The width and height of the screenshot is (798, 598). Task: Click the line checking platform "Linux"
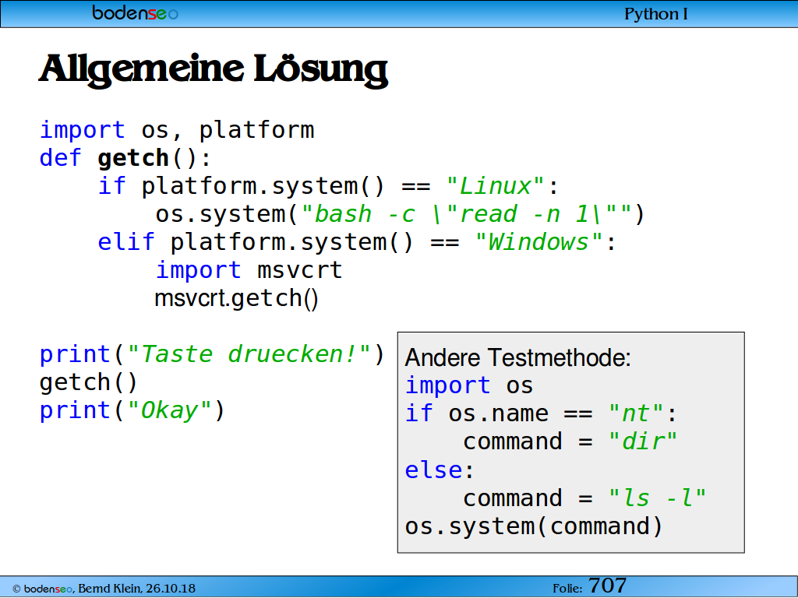click(328, 187)
